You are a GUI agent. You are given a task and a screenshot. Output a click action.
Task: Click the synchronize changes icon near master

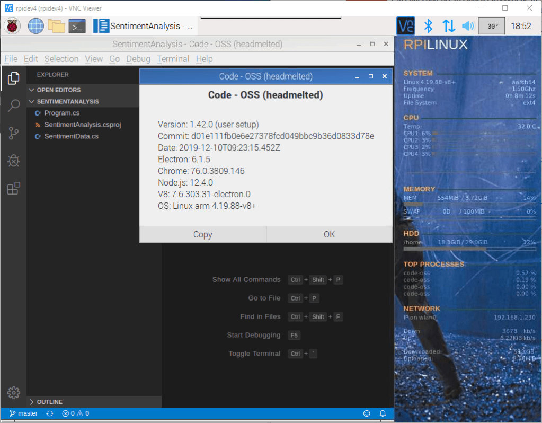pyautogui.click(x=49, y=413)
